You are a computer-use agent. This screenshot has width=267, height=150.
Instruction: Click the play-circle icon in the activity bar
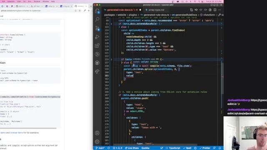click(97, 54)
